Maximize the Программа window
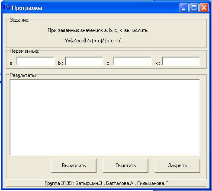Image resolution: width=212 pixels, height=191 pixels. [194, 7]
